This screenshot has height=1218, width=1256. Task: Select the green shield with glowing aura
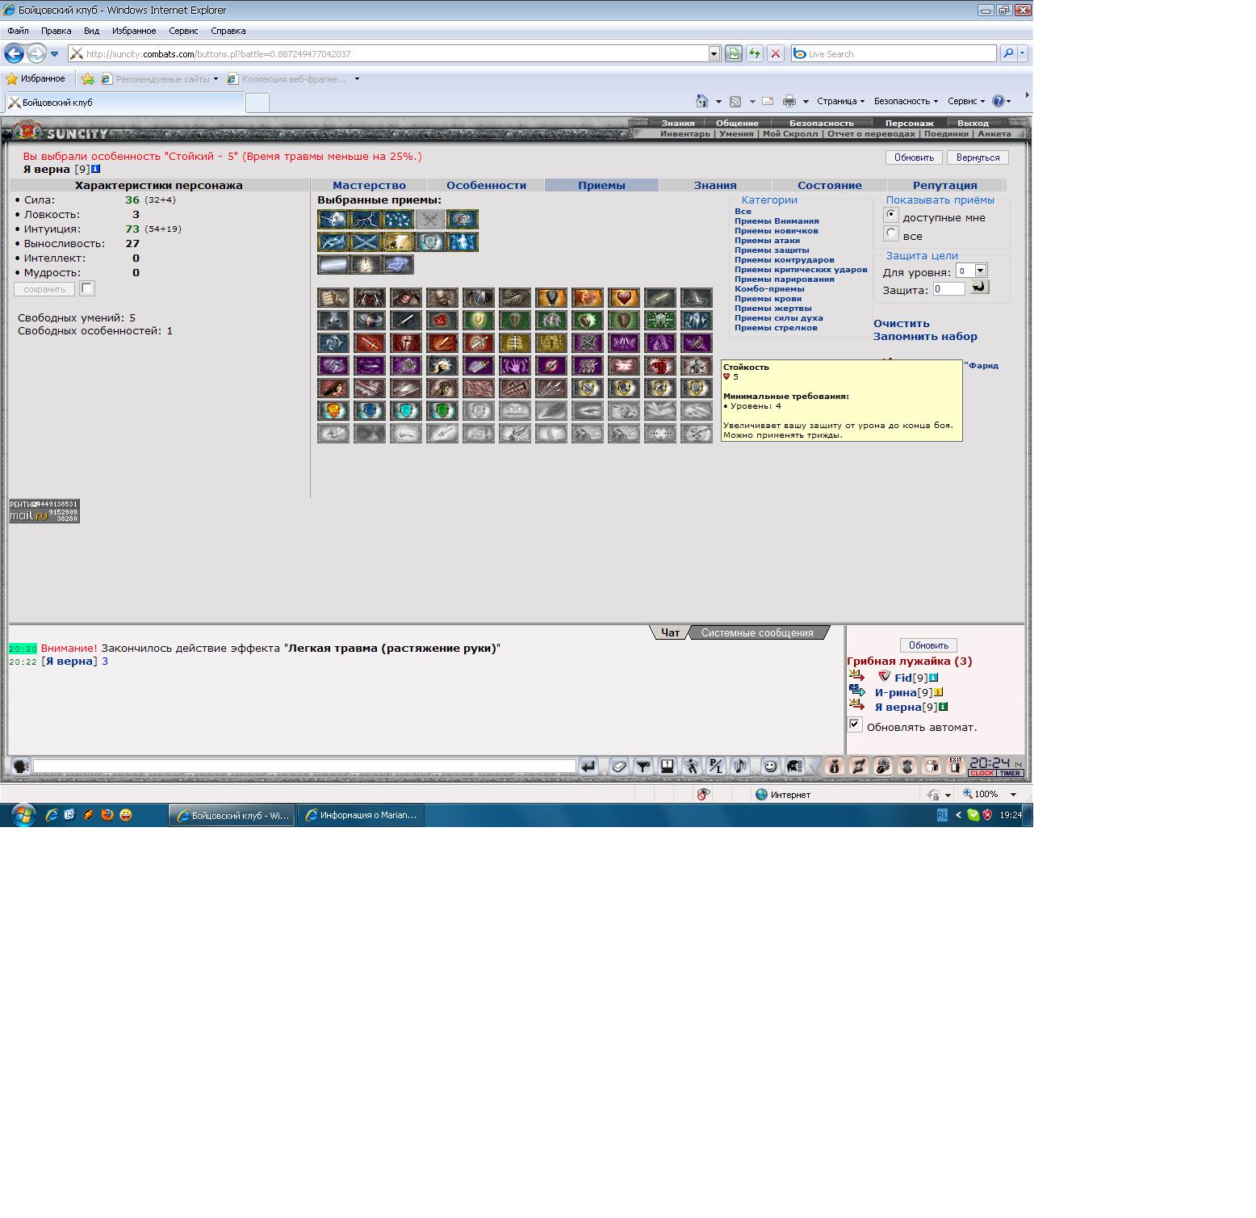[x=442, y=410]
